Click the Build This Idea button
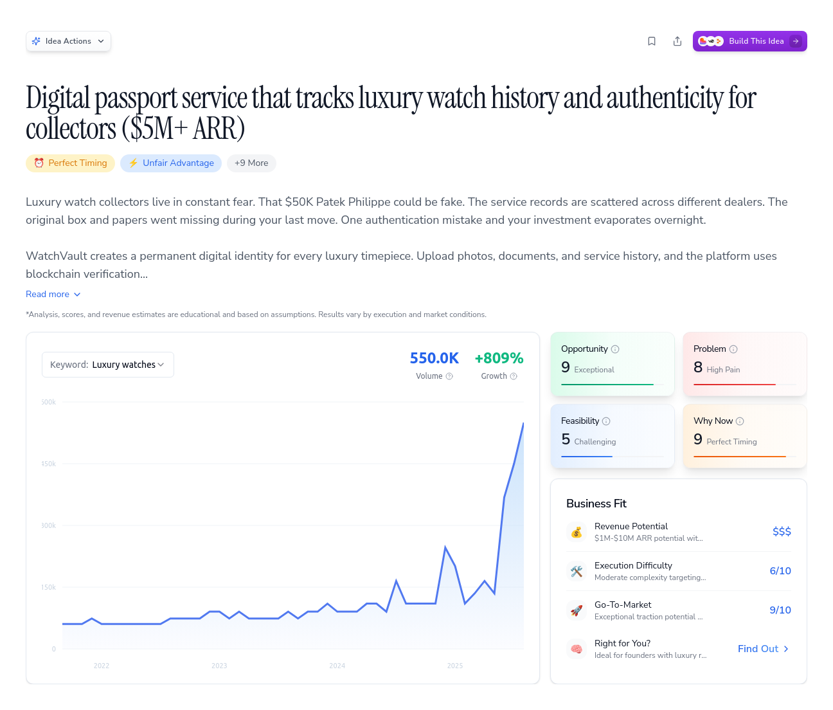Viewport: 833px width, 710px height. click(749, 41)
